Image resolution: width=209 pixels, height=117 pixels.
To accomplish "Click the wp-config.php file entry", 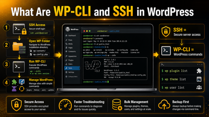I will [x=39, y=54].
